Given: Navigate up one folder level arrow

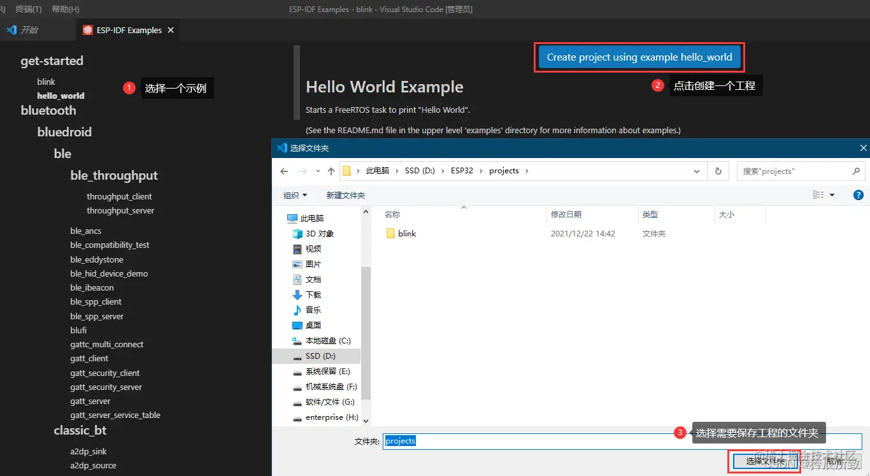Looking at the screenshot, I should 331,171.
